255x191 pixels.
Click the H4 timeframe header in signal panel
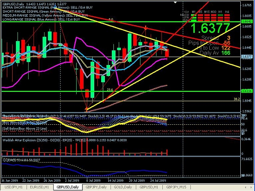pos(227,12)
